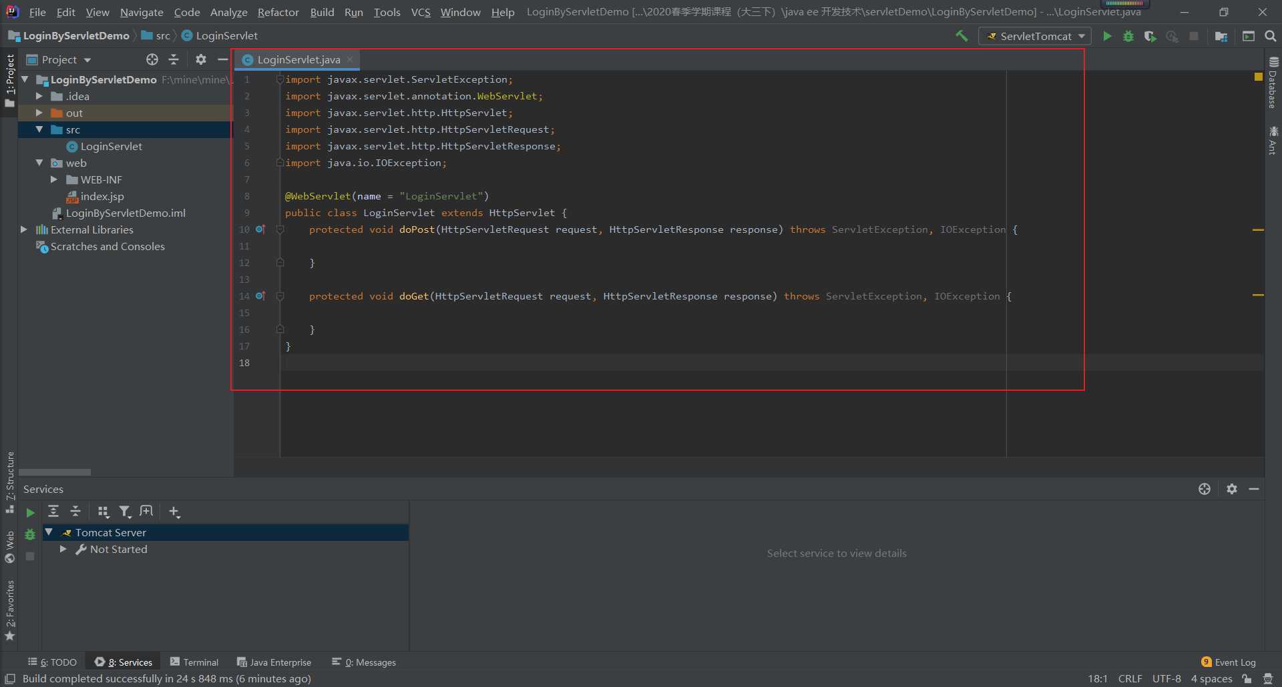1282x687 pixels.
Task: Fold the doPost method at line 10
Action: click(x=280, y=229)
